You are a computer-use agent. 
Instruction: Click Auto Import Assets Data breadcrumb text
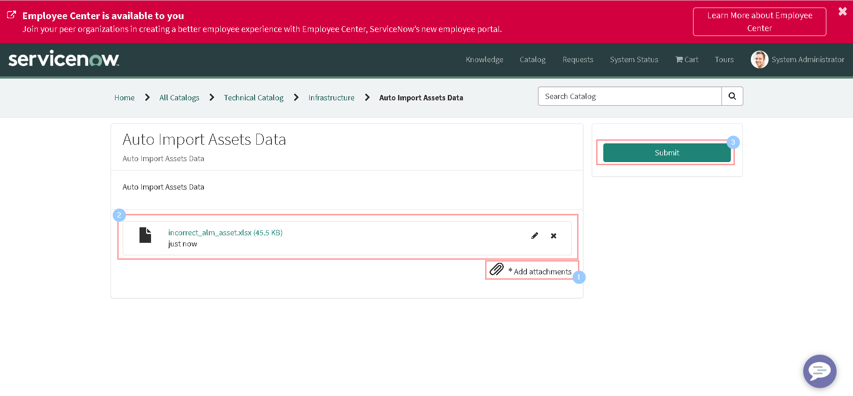click(x=421, y=98)
